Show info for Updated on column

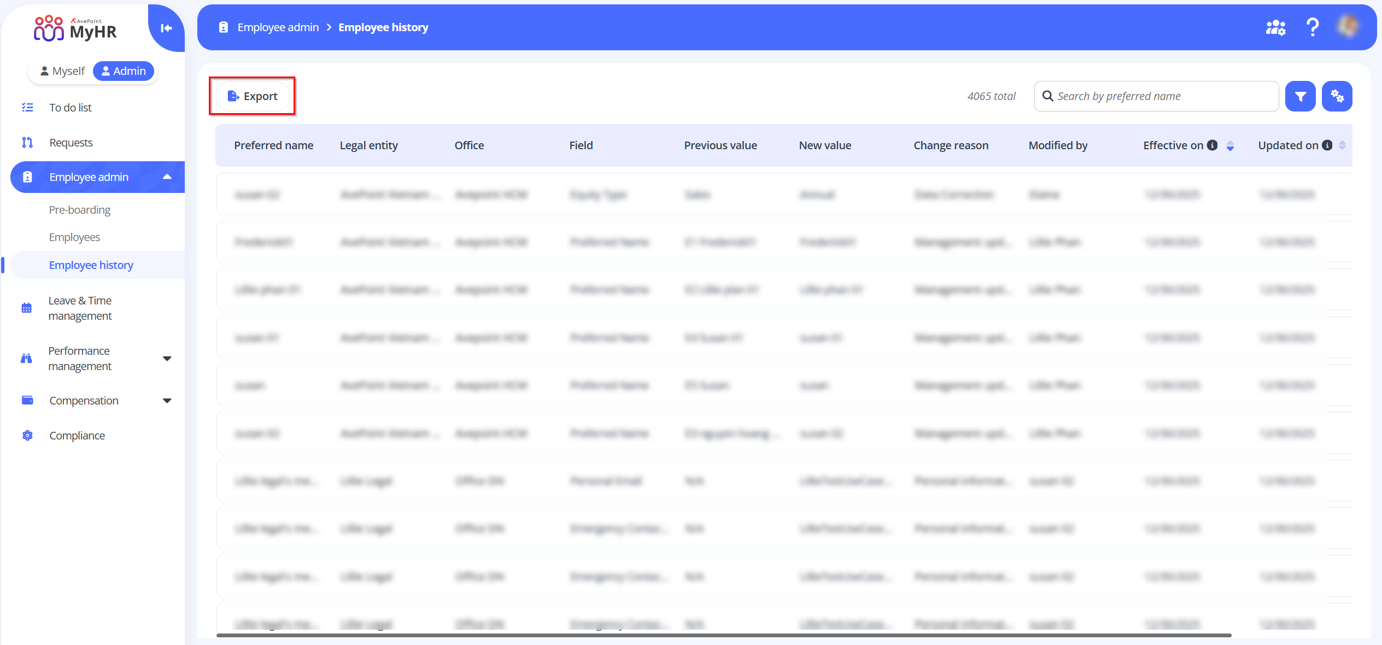pos(1327,145)
